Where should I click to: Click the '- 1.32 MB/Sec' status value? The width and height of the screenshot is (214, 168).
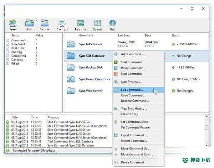tap(185, 67)
